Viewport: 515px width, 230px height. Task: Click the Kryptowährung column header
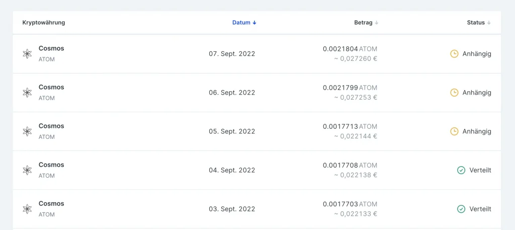pos(44,23)
